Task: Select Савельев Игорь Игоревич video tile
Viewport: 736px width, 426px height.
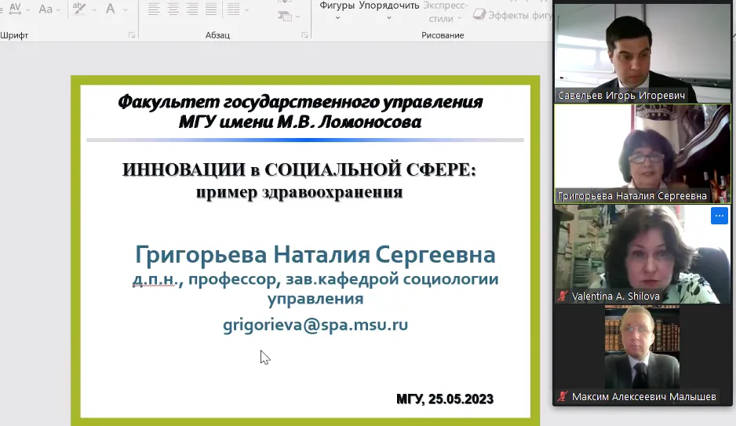Action: point(642,53)
